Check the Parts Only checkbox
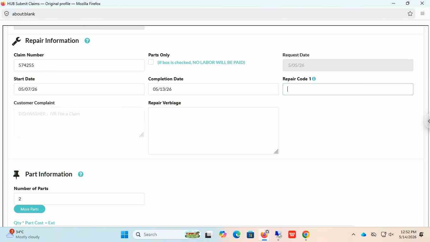This screenshot has width=430, height=242. click(151, 62)
